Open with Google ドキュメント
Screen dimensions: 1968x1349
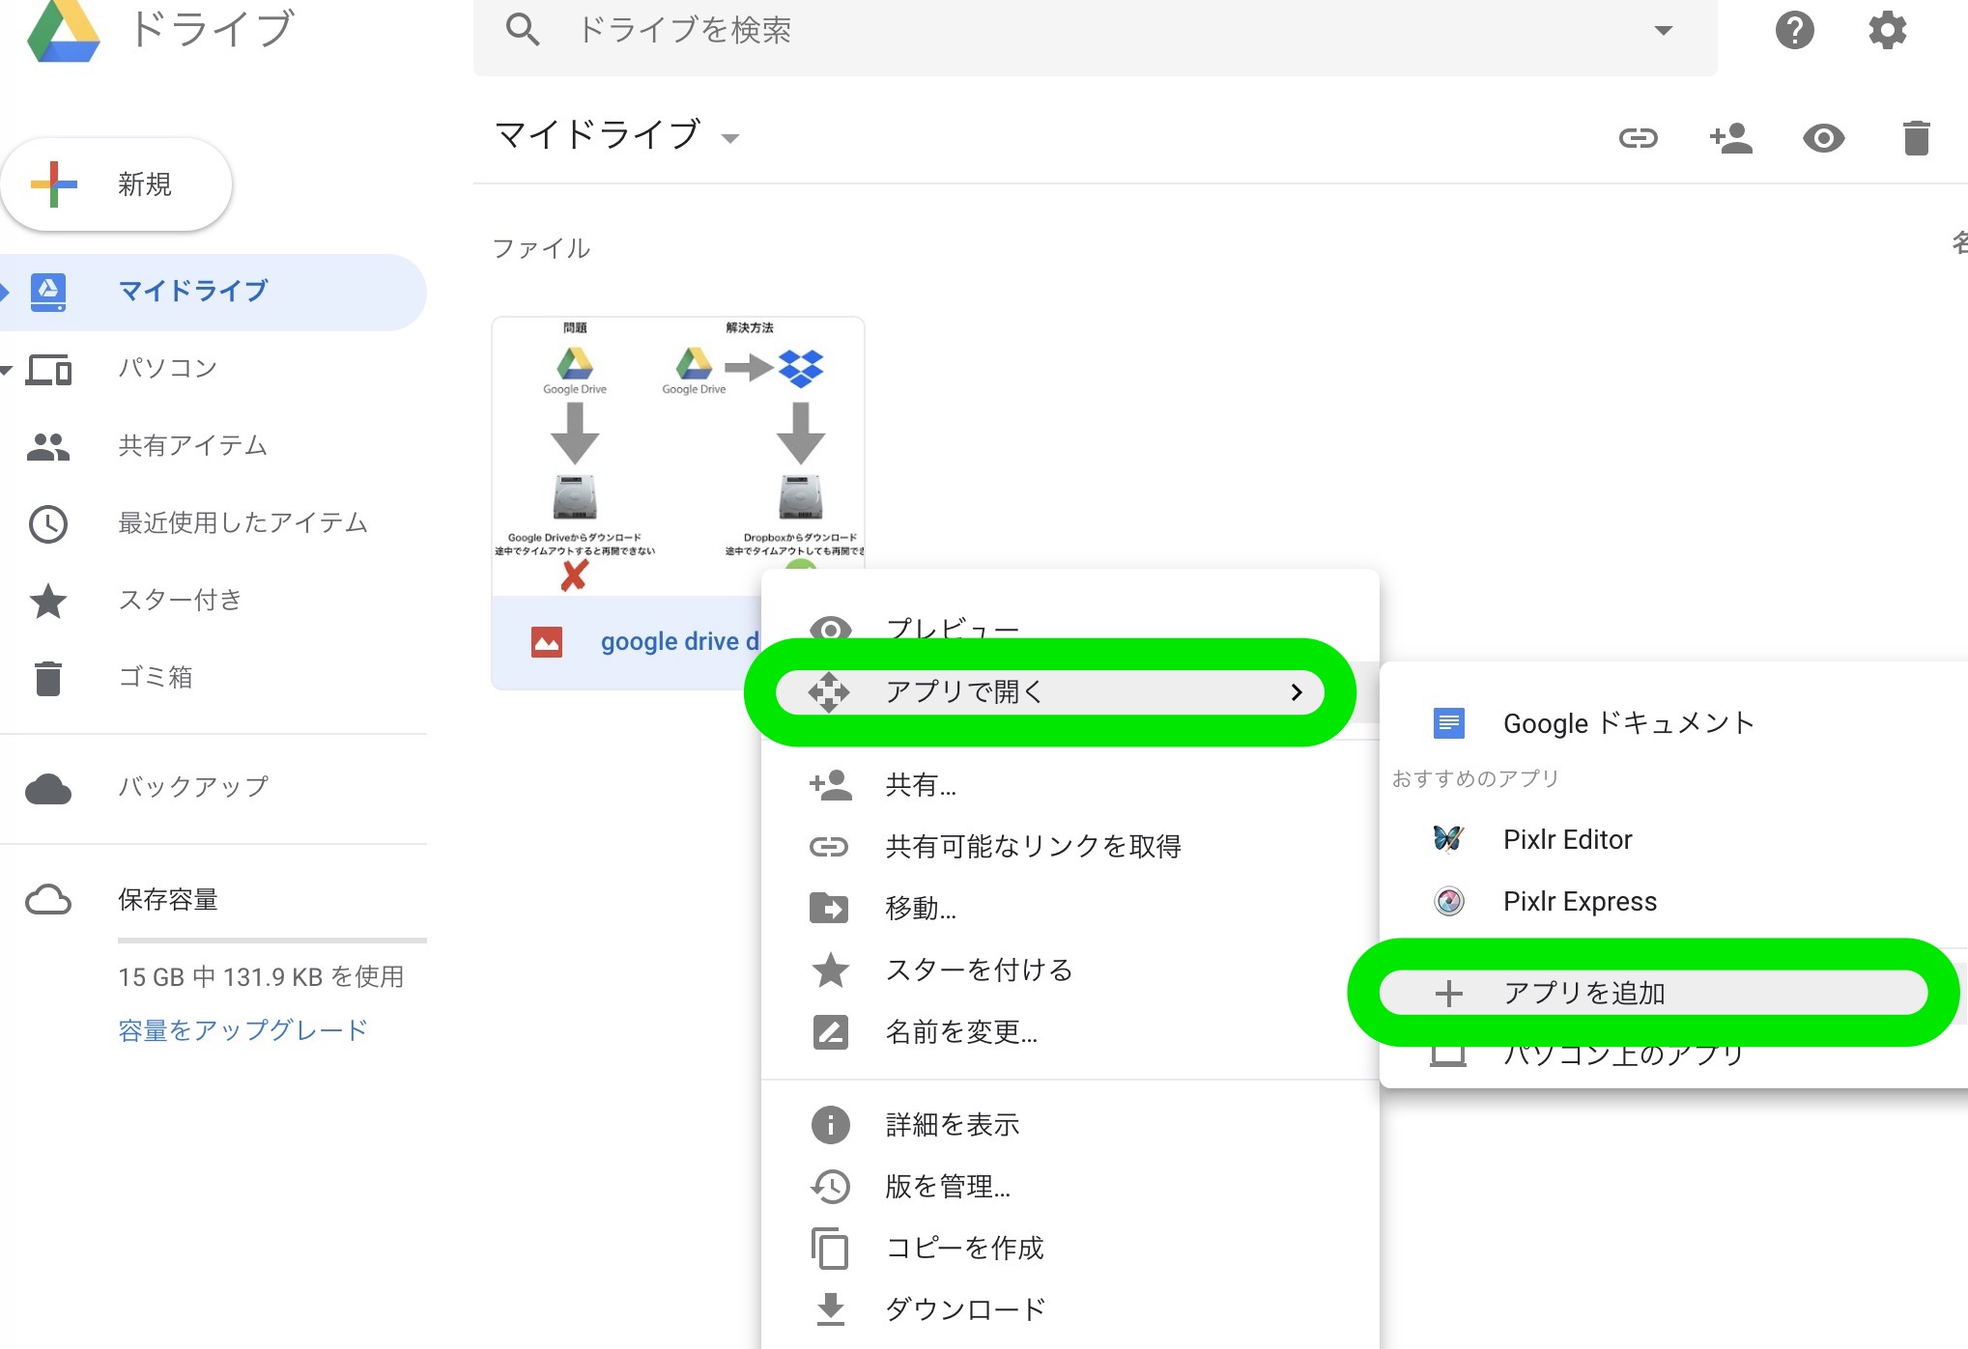pyautogui.click(x=1673, y=723)
